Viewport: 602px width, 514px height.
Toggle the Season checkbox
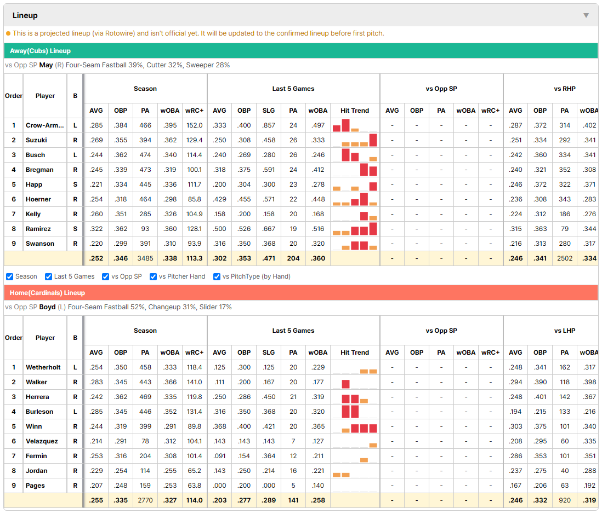coord(10,277)
